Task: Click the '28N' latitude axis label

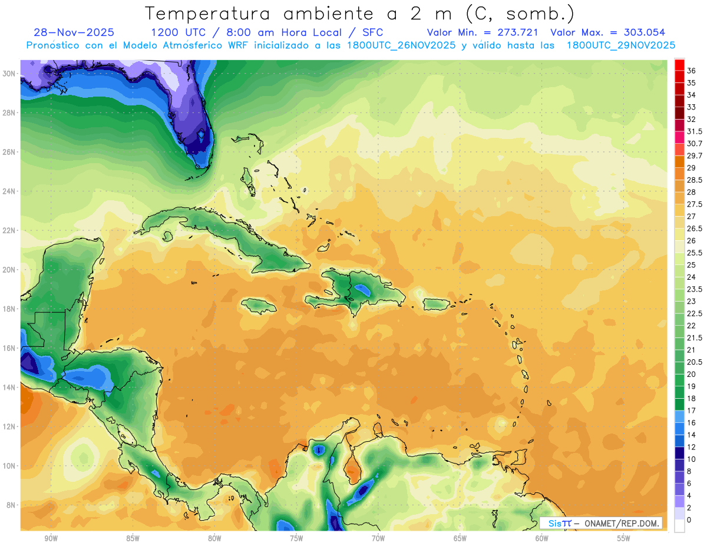Action: [9, 112]
